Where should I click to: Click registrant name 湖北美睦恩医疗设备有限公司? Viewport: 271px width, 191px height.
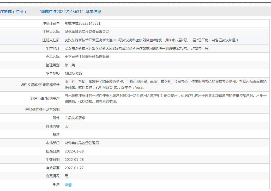pos(87,32)
